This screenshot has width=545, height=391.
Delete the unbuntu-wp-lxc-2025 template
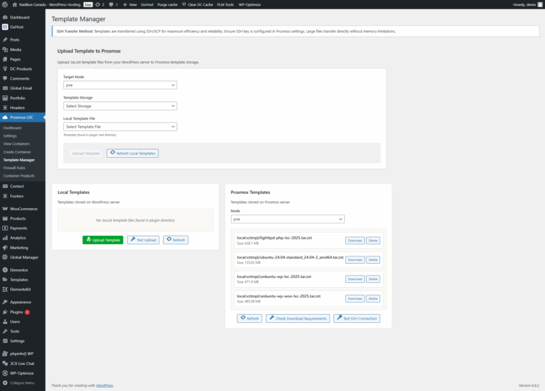pos(373,279)
